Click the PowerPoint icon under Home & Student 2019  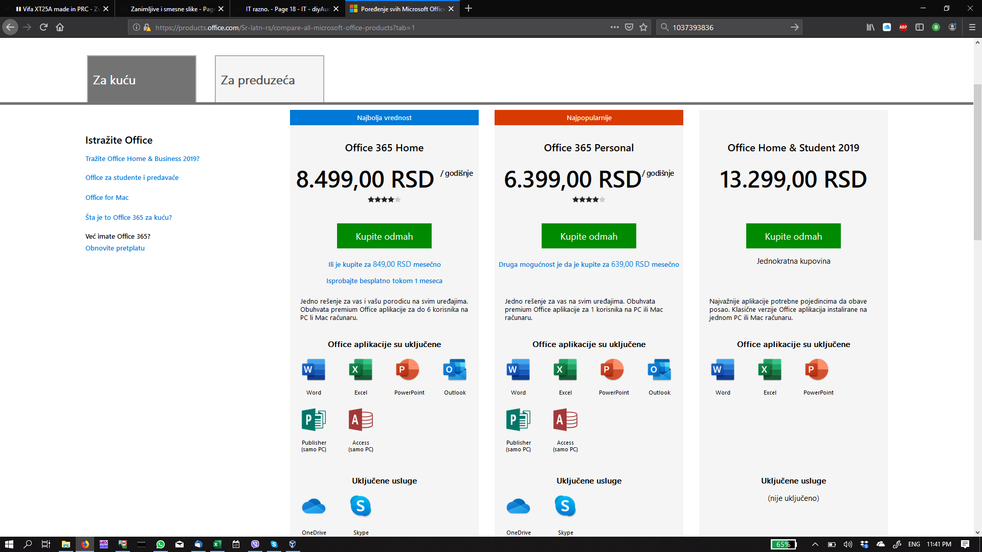click(x=817, y=370)
